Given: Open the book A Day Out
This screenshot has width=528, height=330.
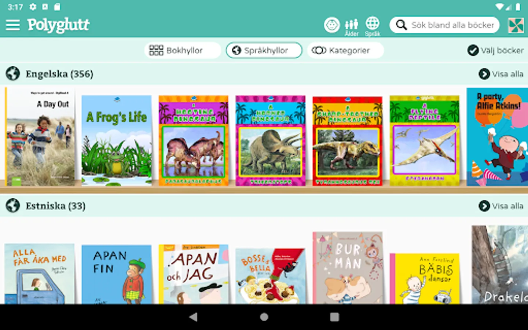Looking at the screenshot, I should 40,136.
